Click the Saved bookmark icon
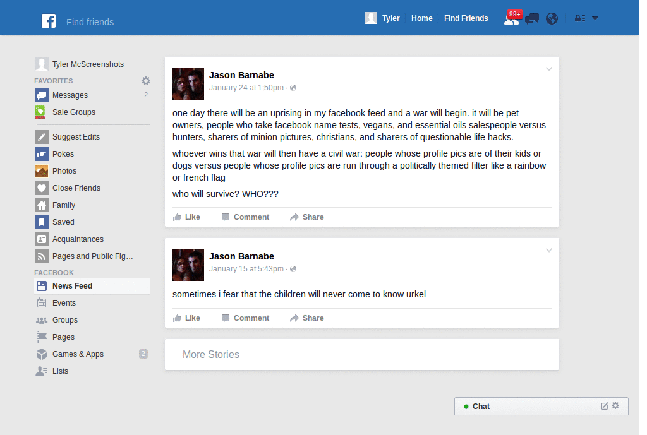The image size is (647, 435). (x=41, y=222)
